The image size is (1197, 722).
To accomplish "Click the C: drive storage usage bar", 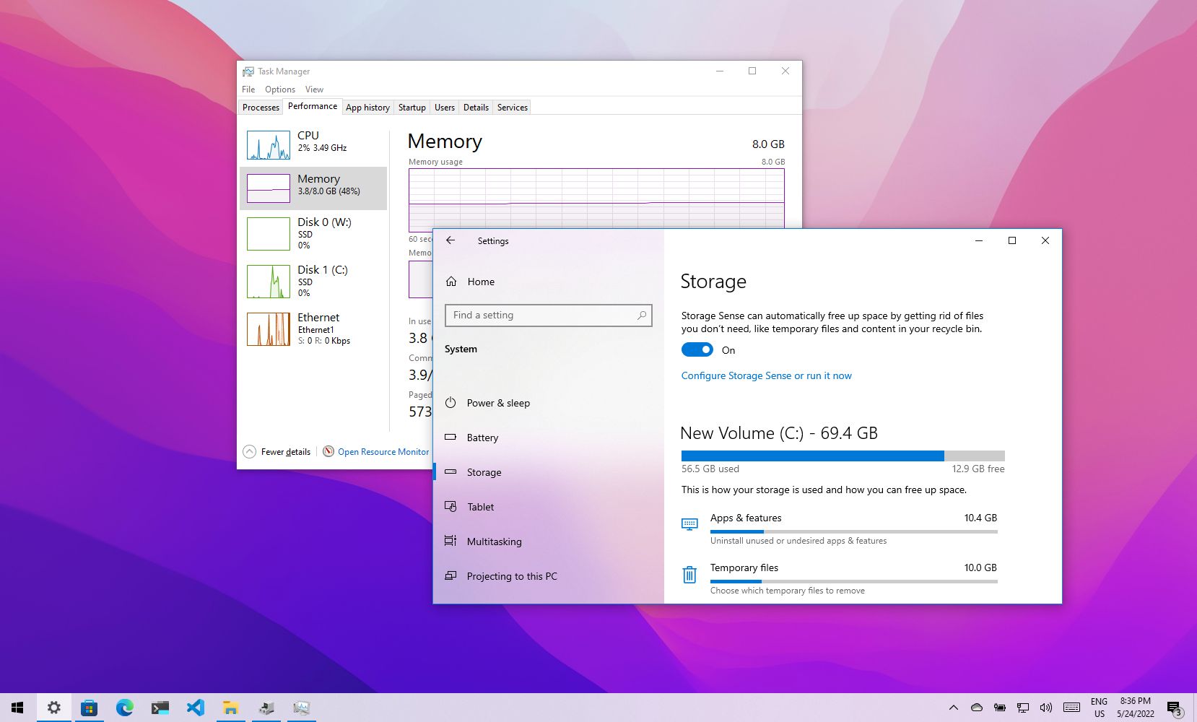I will click(x=843, y=456).
